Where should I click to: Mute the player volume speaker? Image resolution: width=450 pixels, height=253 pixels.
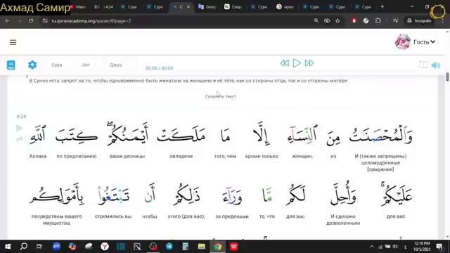click(436, 65)
